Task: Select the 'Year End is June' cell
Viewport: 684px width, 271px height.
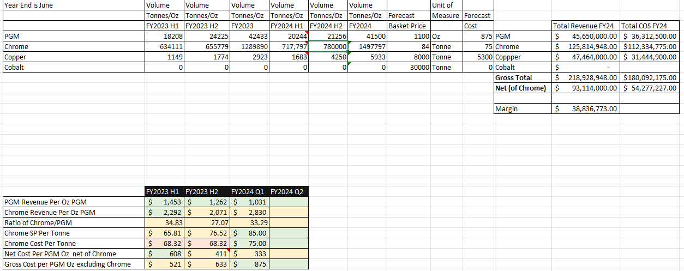Action: click(x=74, y=5)
